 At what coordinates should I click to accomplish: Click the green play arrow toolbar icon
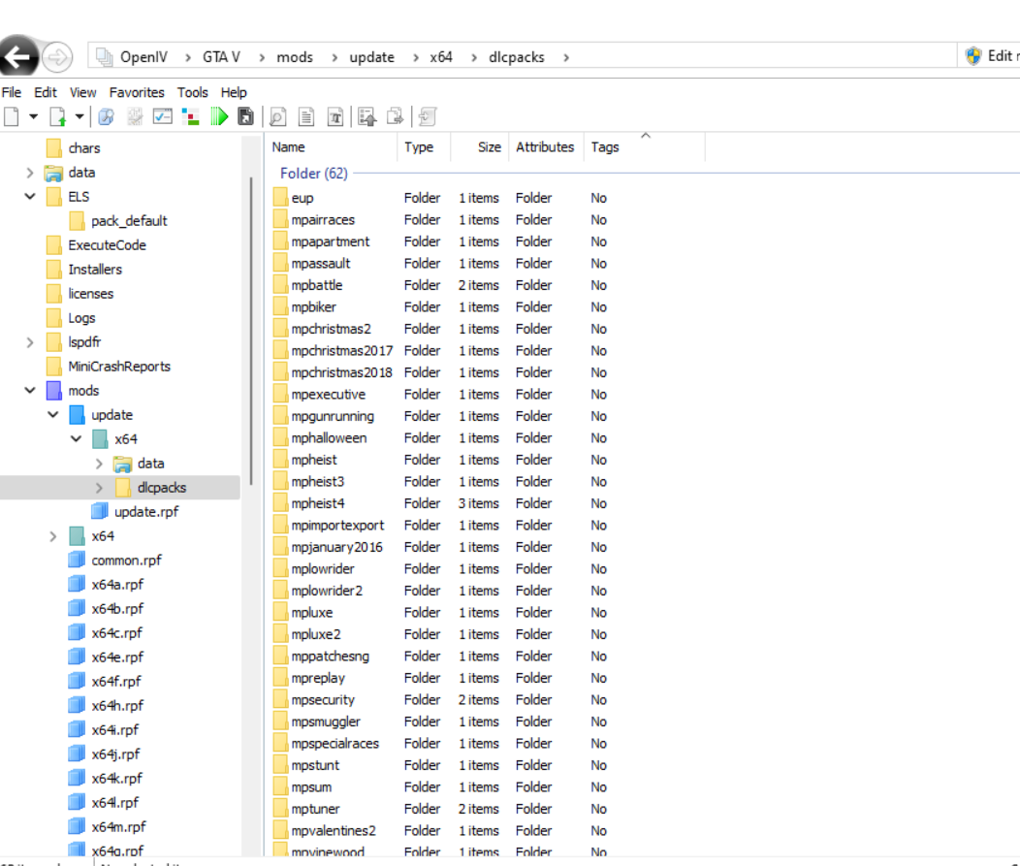coord(219,117)
